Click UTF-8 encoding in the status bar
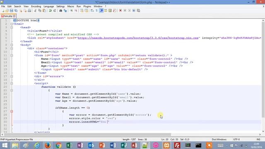Screen dimensions: 265x149 click(x=236, y=139)
